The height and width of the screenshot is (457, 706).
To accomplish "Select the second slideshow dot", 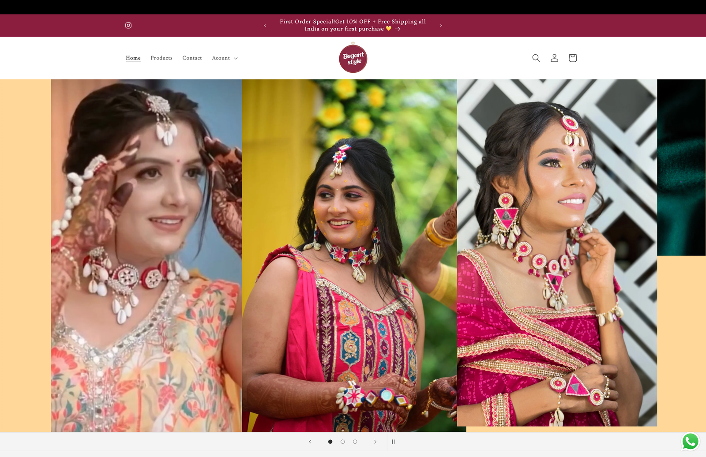I will [x=342, y=442].
